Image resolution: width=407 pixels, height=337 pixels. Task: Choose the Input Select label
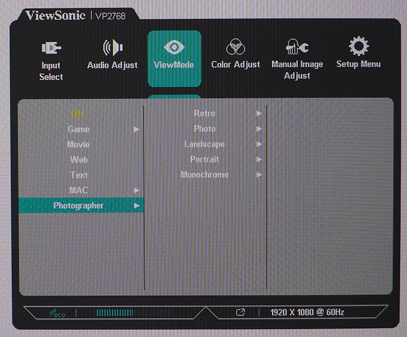pos(51,71)
